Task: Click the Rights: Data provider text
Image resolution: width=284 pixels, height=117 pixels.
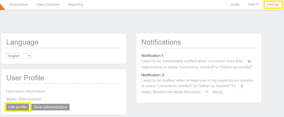Action: (x=24, y=99)
